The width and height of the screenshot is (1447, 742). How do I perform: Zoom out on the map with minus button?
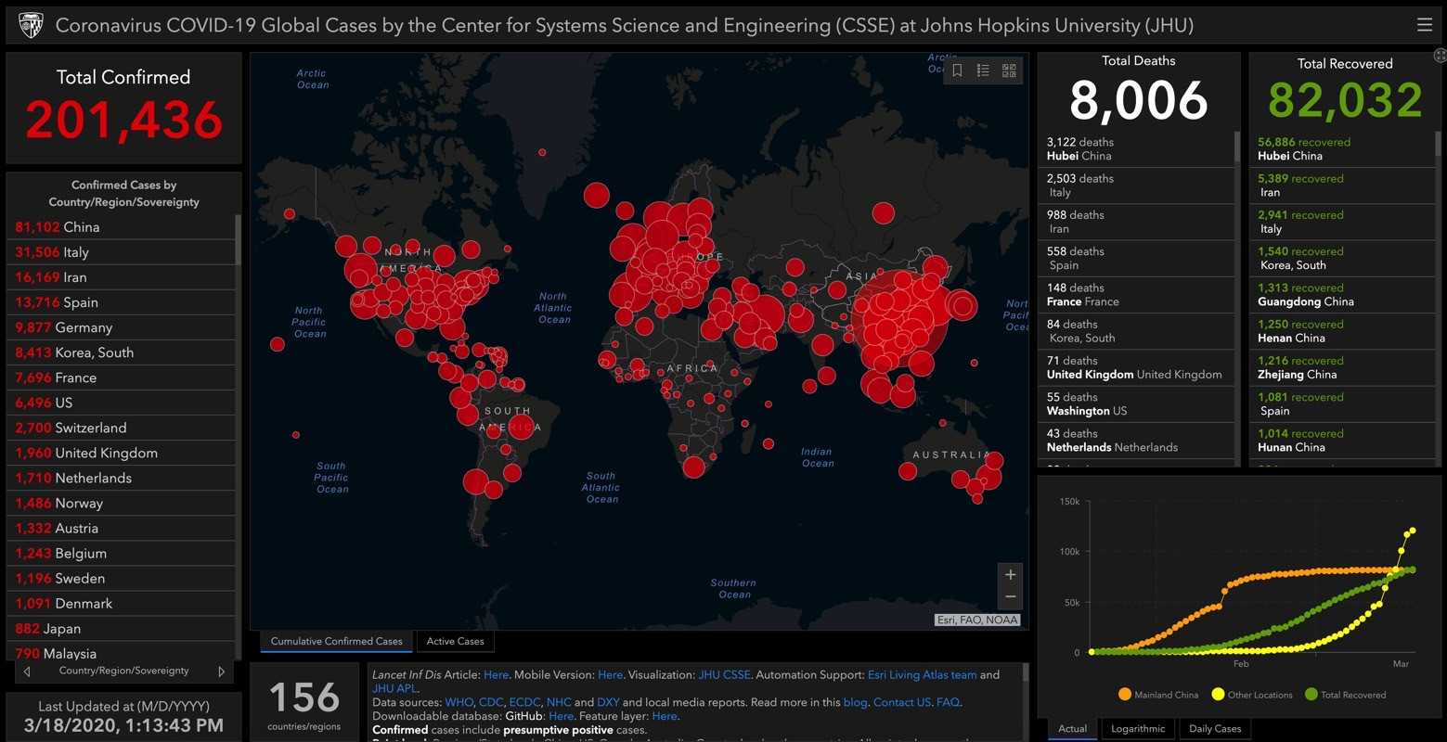pyautogui.click(x=1011, y=597)
